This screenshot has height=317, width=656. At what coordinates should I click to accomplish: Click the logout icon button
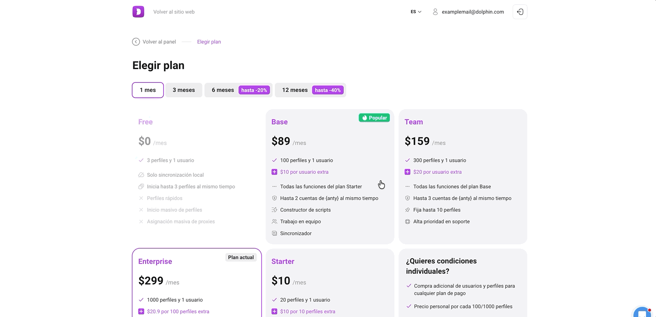pos(520,12)
